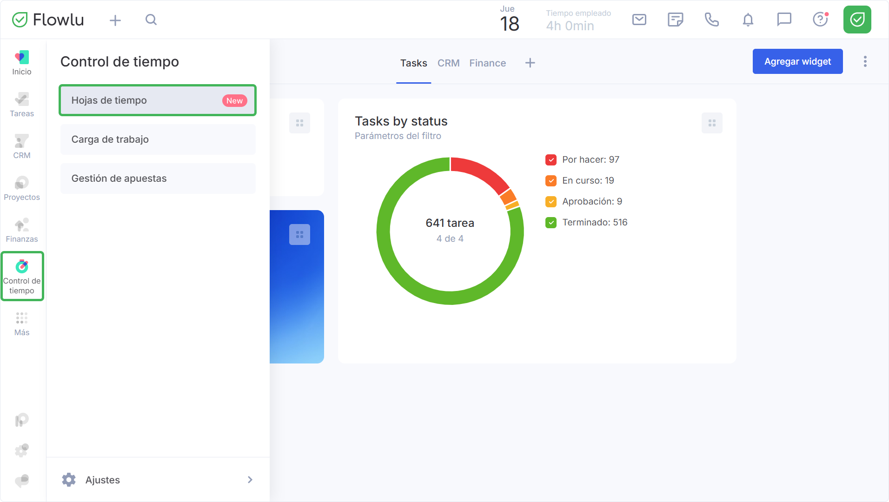Open the help question mark icon
889x502 pixels.
tap(821, 20)
